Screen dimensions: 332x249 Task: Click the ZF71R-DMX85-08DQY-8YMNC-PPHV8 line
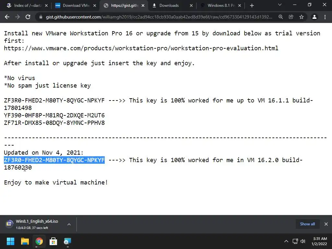tap(54, 123)
